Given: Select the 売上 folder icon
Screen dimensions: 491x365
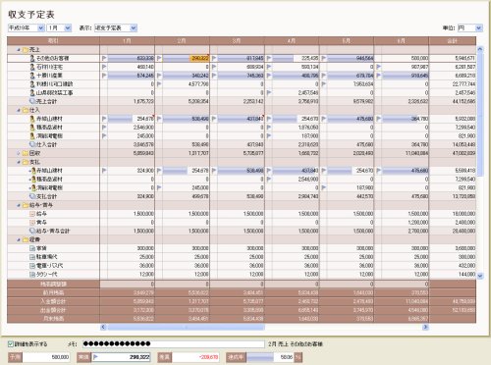Looking at the screenshot, I should tap(26, 50).
